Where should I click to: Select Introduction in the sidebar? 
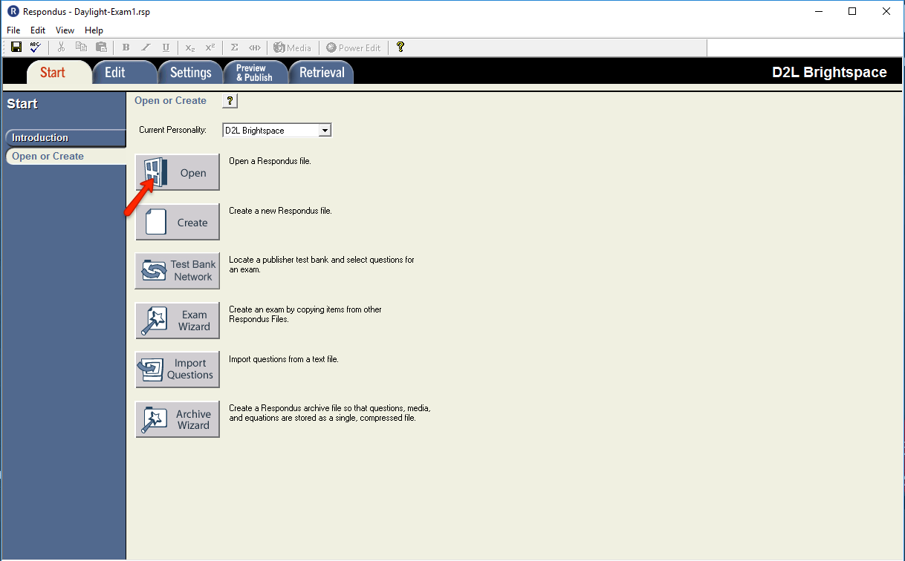coord(65,137)
